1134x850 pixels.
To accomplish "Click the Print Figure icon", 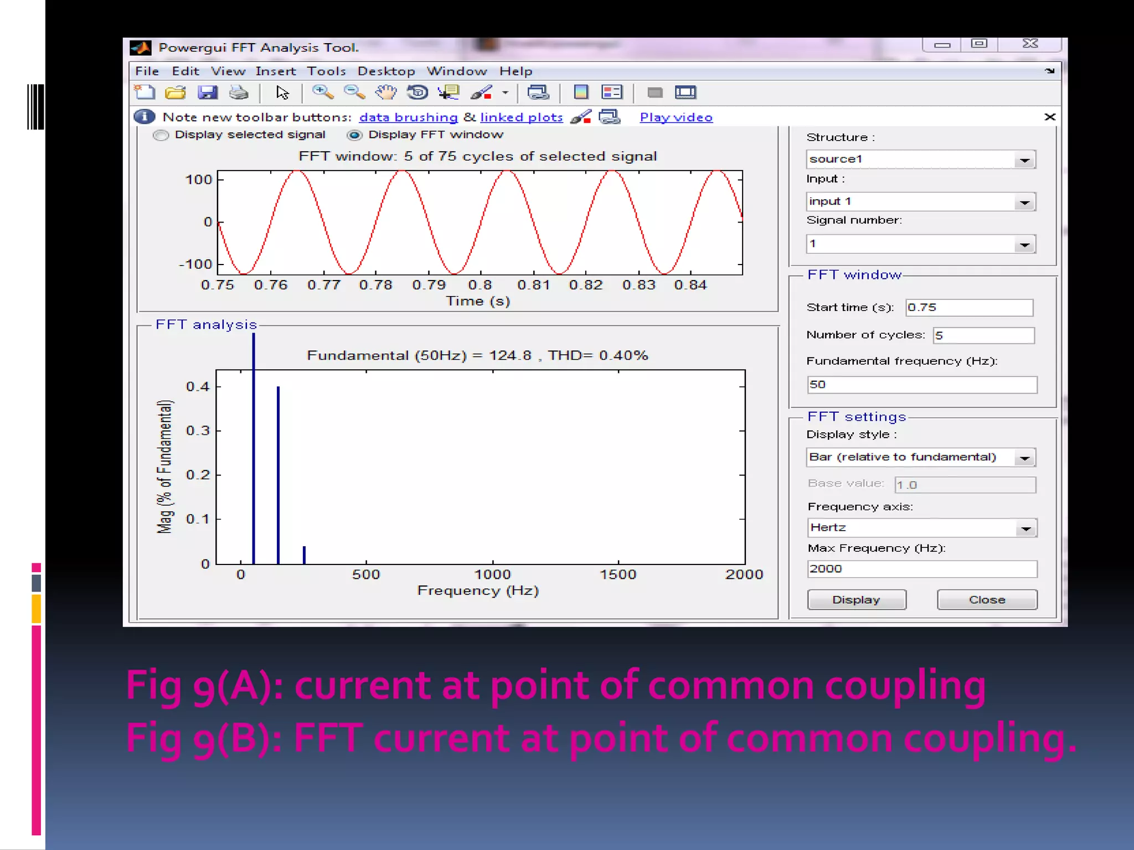I will click(x=239, y=92).
